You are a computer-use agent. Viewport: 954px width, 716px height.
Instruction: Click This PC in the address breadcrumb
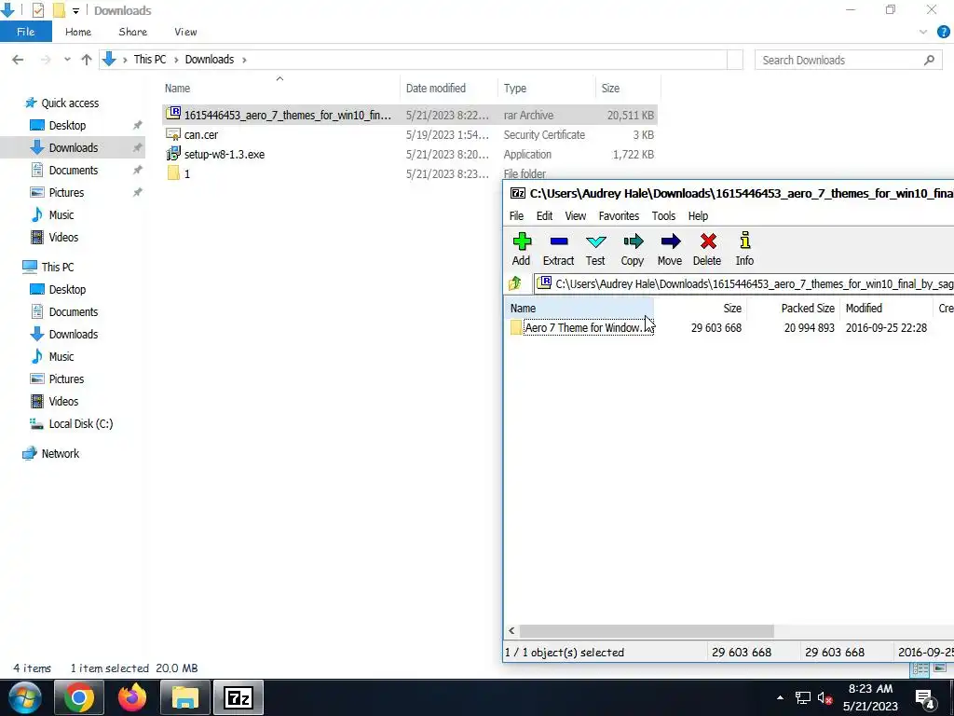pos(150,59)
